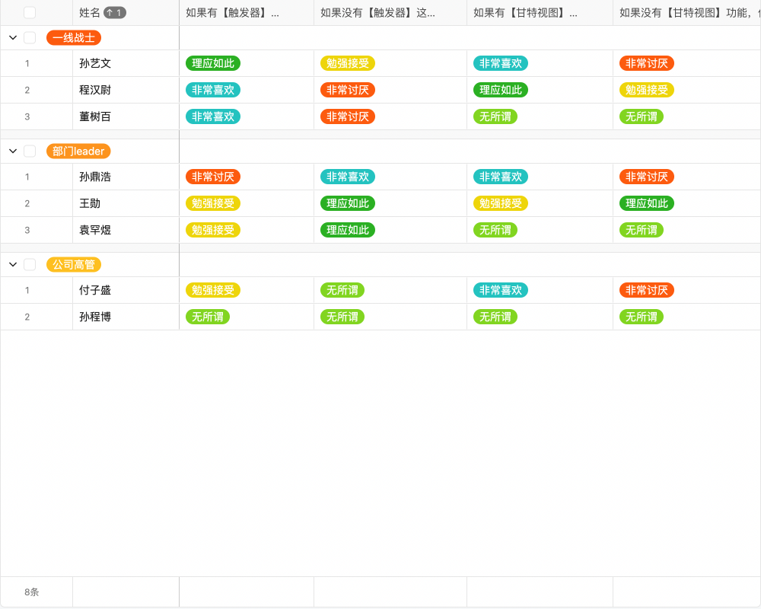Open 孙艺文 name cell

(x=95, y=64)
